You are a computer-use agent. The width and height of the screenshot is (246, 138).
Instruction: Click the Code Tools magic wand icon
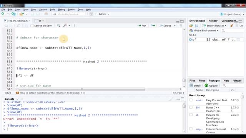(x=65, y=26)
